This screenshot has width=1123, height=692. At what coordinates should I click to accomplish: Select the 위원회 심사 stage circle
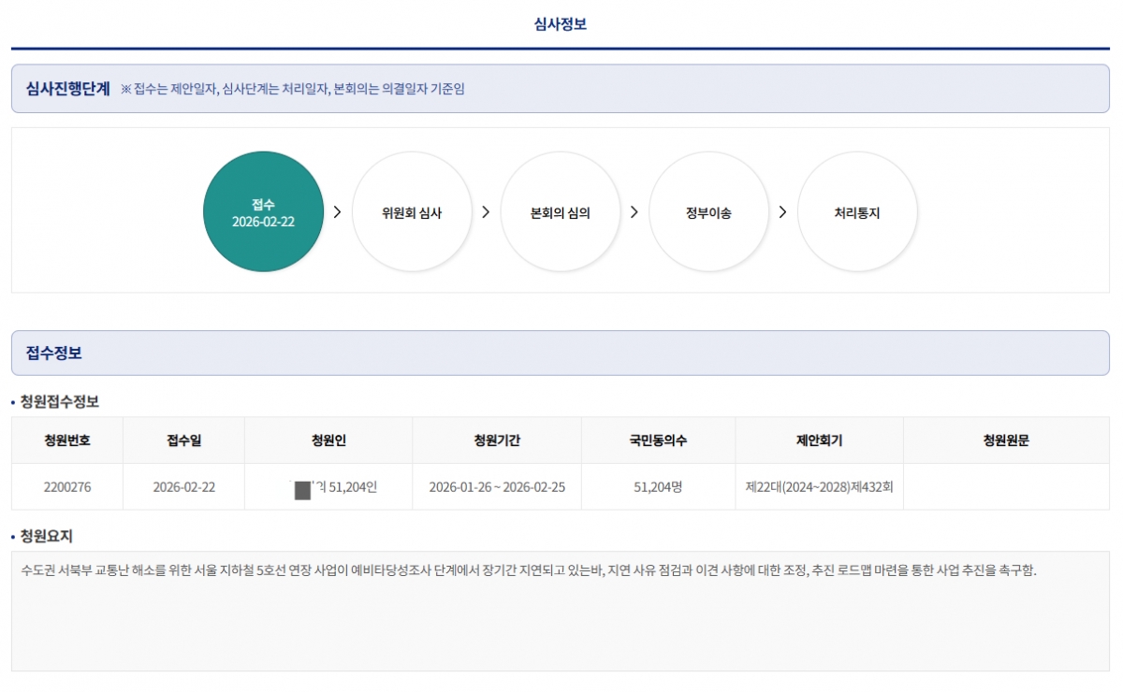coord(412,212)
